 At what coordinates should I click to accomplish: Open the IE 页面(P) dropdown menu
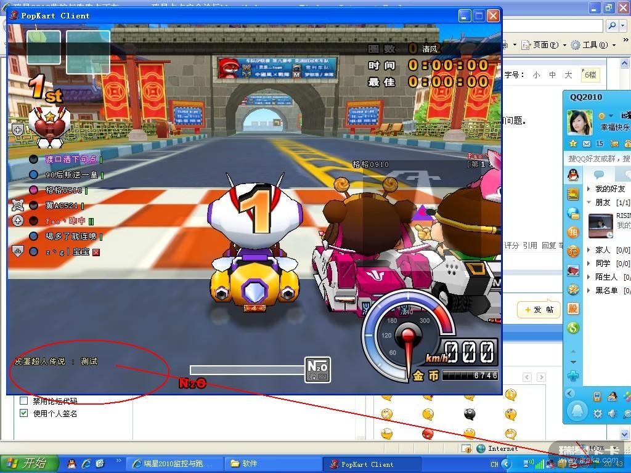pos(544,44)
